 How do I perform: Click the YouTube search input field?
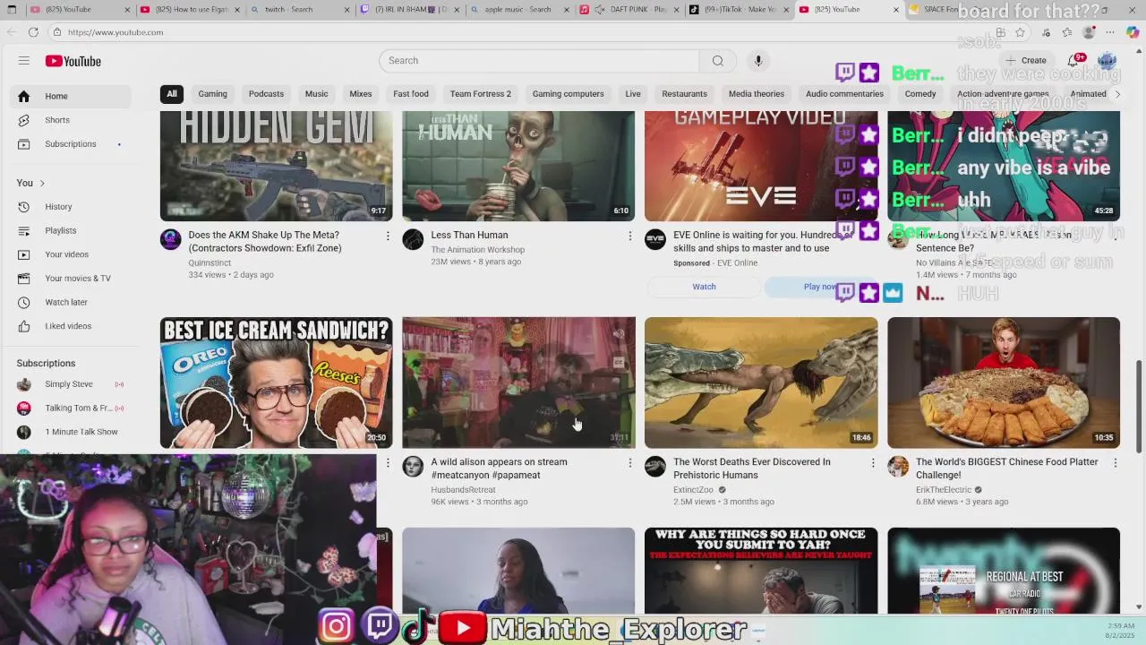539,60
